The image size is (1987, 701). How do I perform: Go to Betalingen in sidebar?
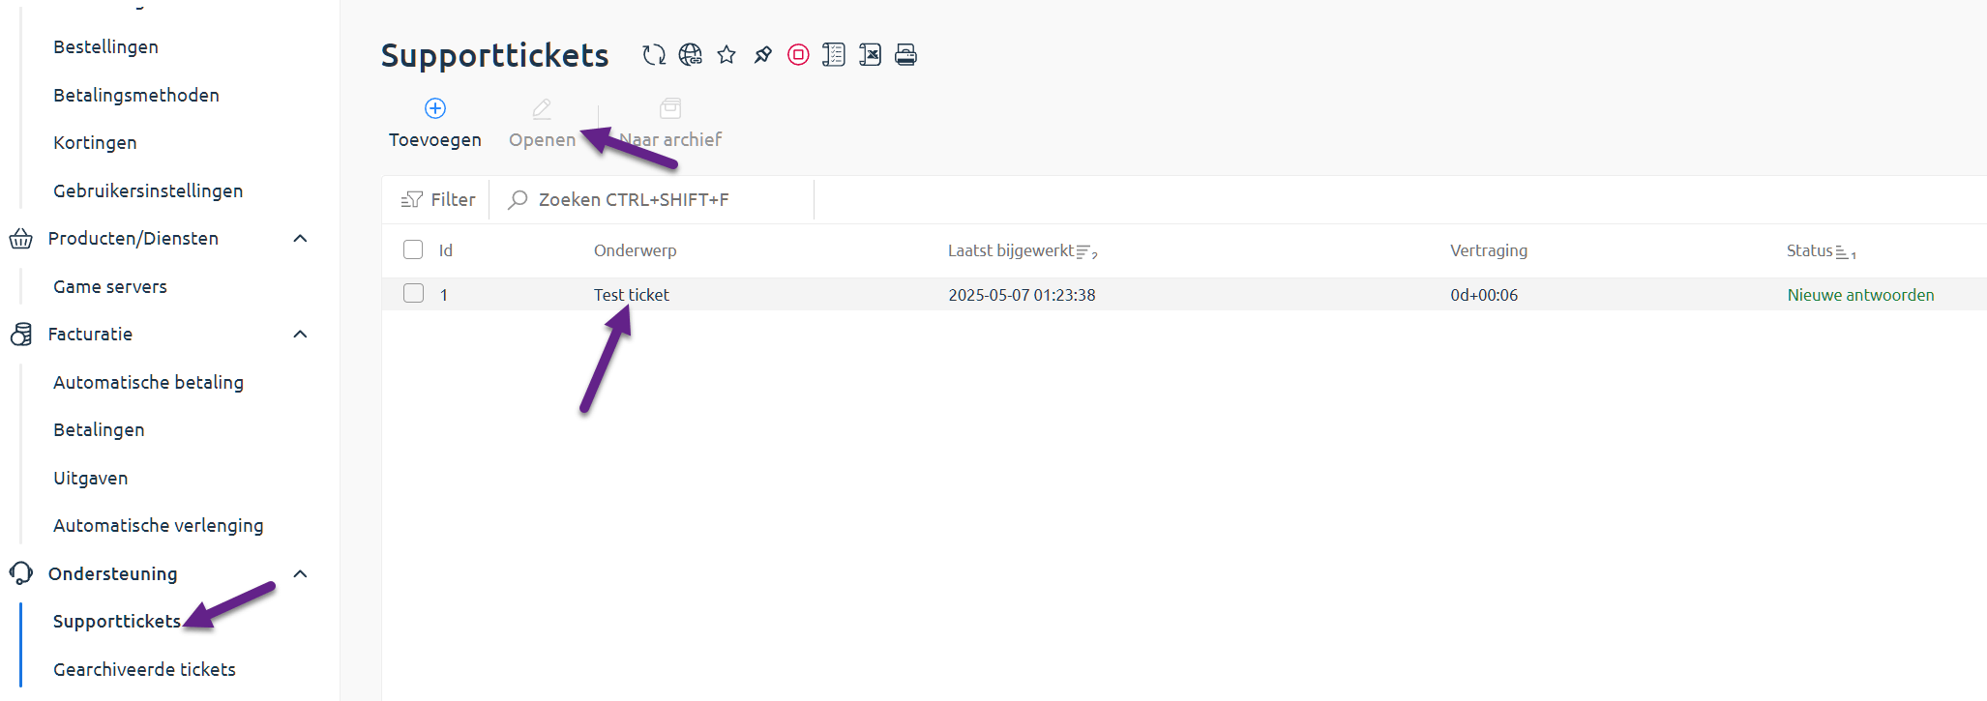pyautogui.click(x=99, y=429)
